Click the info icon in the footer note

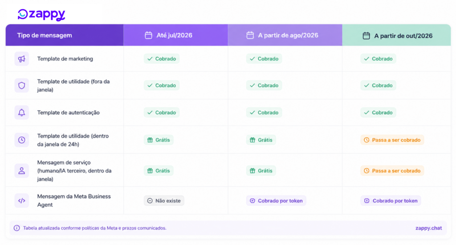17,228
